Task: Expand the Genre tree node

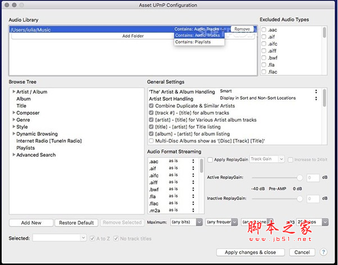Action: (14, 120)
